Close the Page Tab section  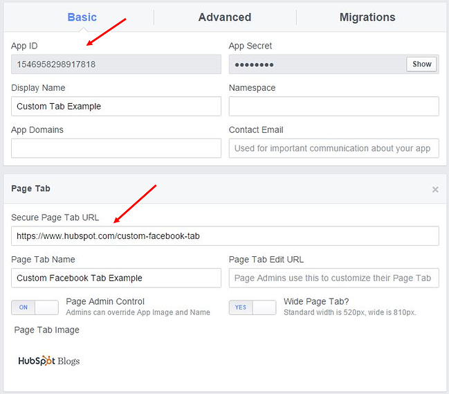(x=435, y=189)
